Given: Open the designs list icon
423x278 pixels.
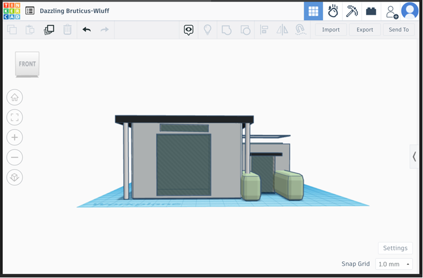Looking at the screenshot, I should click(30, 11).
